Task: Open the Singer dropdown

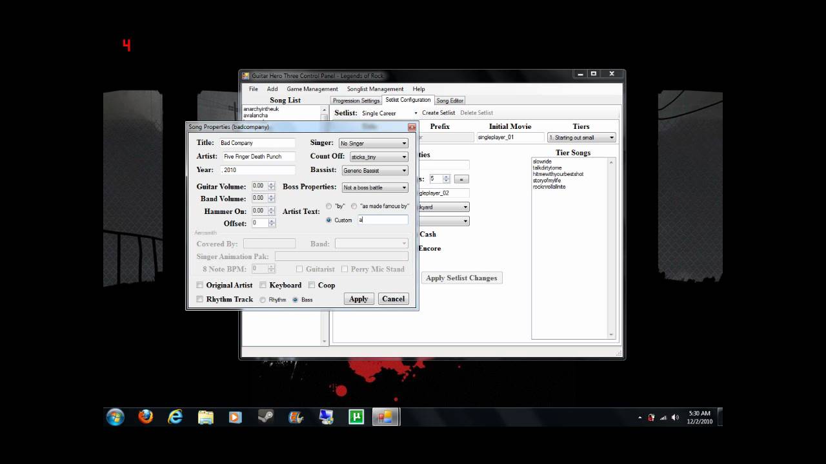Action: pyautogui.click(x=374, y=143)
